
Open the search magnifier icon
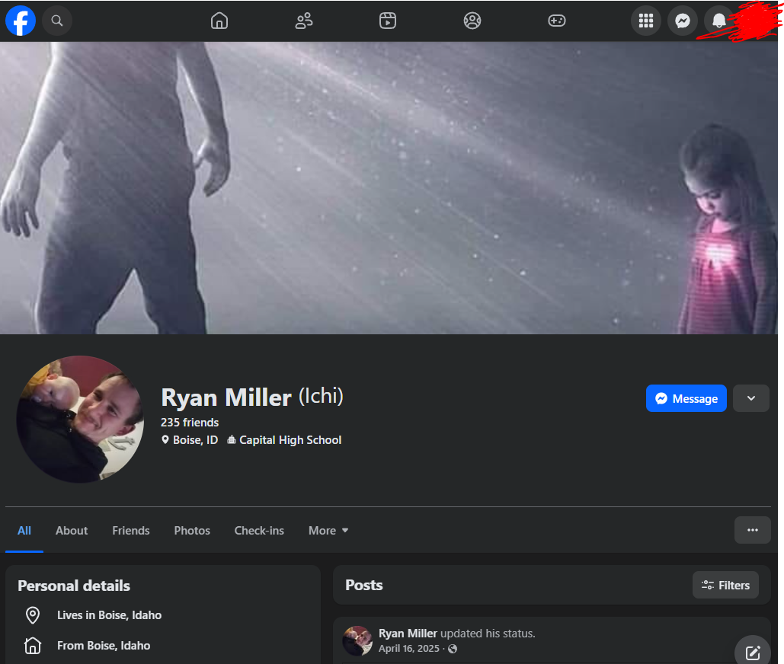point(57,21)
